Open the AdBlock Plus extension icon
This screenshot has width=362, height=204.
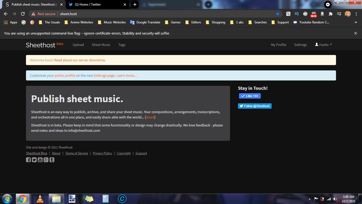(x=305, y=14)
